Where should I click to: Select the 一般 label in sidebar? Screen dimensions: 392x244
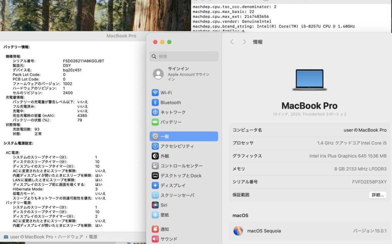pyautogui.click(x=165, y=136)
